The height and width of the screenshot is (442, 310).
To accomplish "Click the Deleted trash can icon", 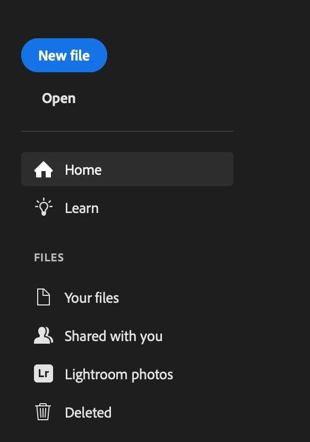I will coord(43,412).
